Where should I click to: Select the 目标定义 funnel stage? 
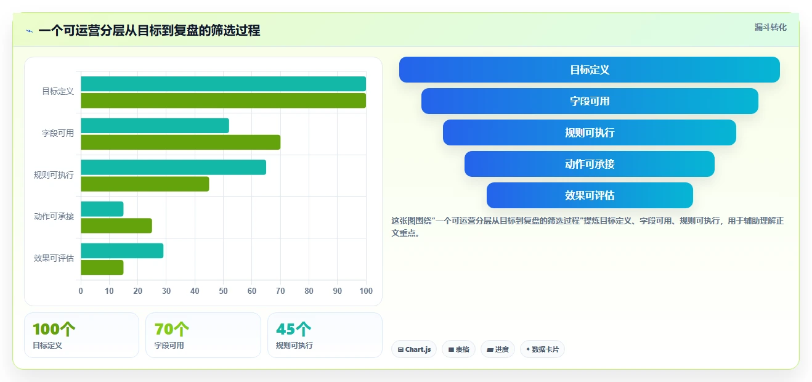click(590, 70)
